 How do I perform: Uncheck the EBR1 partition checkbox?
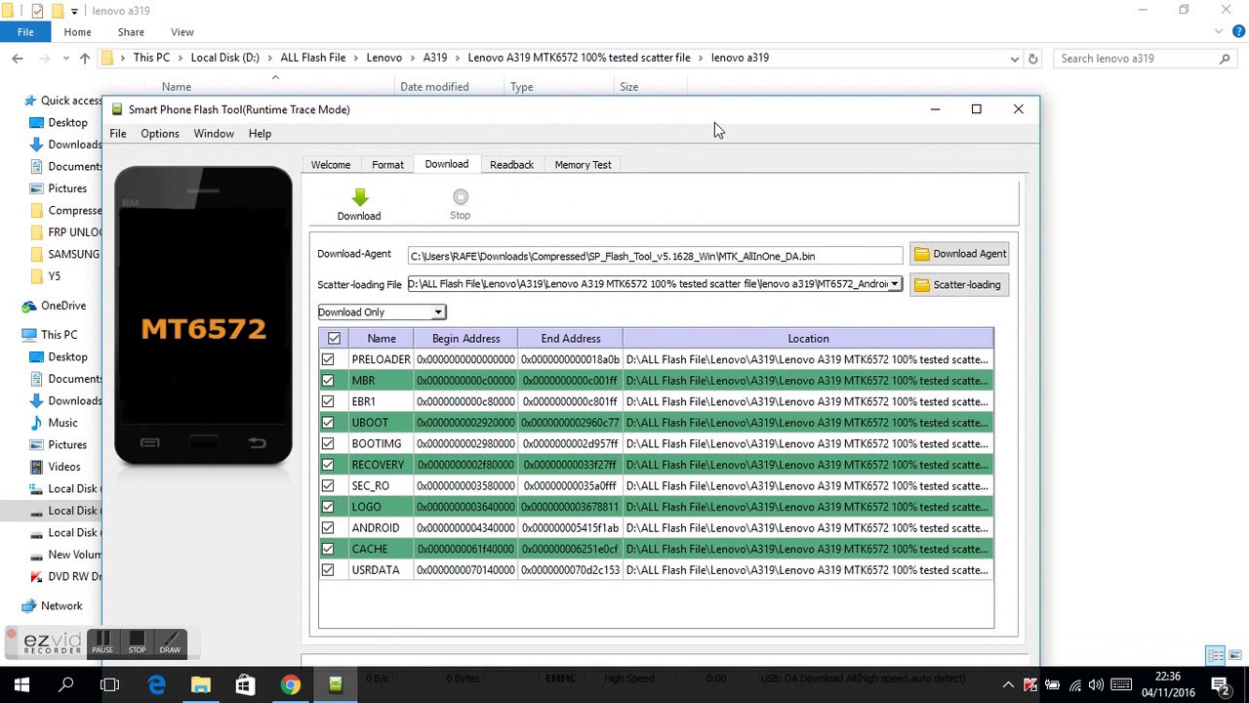tap(328, 401)
